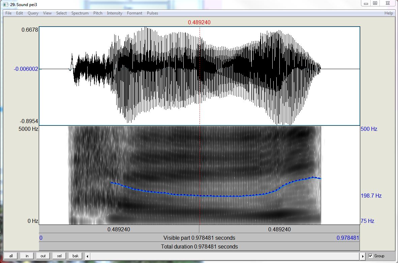Click the Praat window title bar icon
Image resolution: width=398 pixels, height=263 pixels.
click(x=6, y=4)
